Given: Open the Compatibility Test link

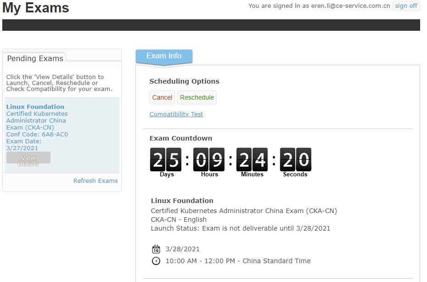Looking at the screenshot, I should coord(176,114).
